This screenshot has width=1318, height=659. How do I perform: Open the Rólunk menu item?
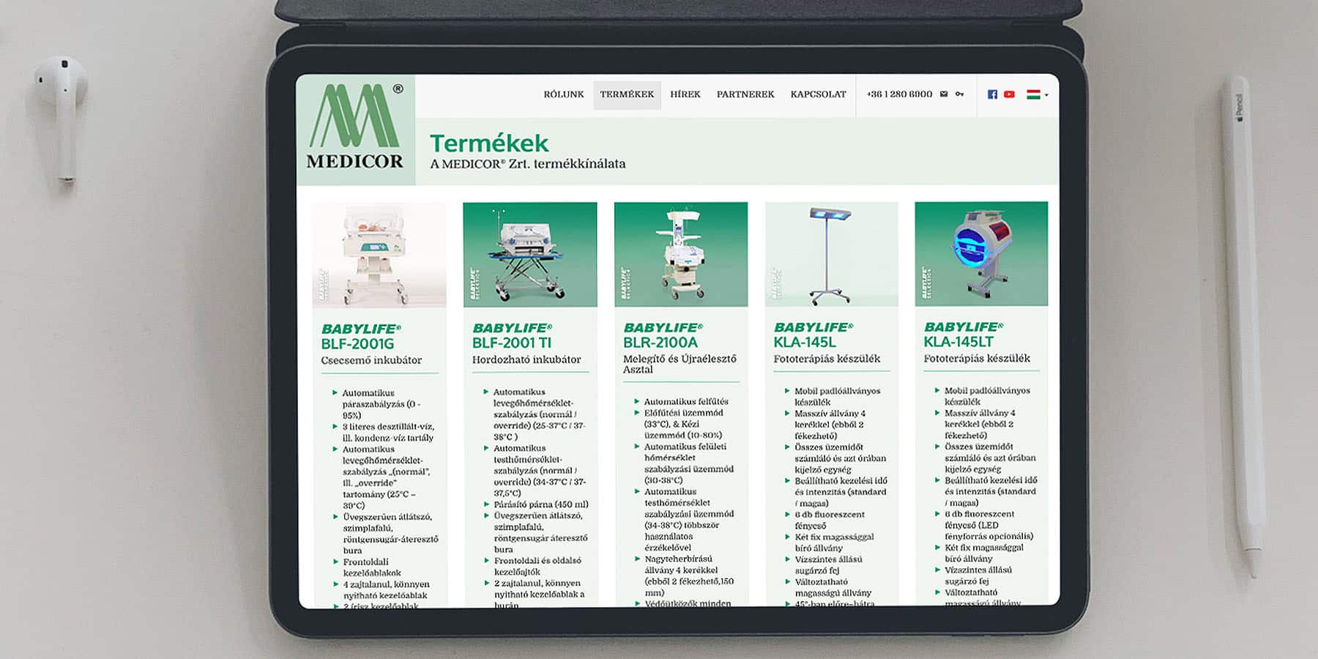(563, 94)
